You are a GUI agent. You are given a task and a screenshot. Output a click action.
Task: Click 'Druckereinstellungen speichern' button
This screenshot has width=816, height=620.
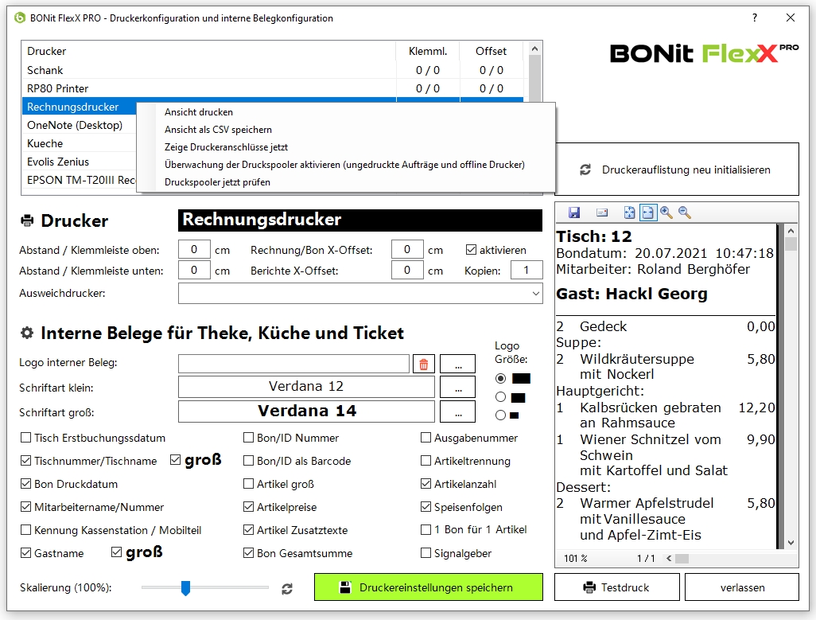tap(429, 587)
